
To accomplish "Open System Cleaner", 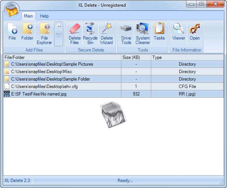I will [143, 33].
